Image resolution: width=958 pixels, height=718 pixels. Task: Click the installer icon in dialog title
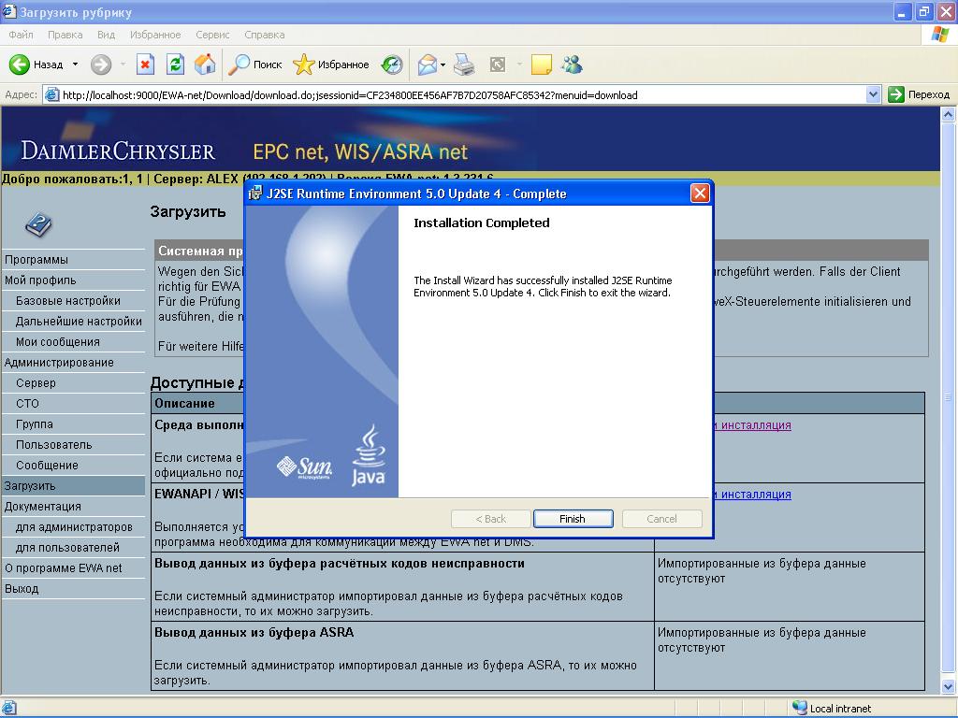tap(255, 194)
